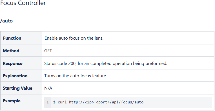Click the Focus Controller heading
The width and height of the screenshot is (215, 111).
tap(23, 3)
